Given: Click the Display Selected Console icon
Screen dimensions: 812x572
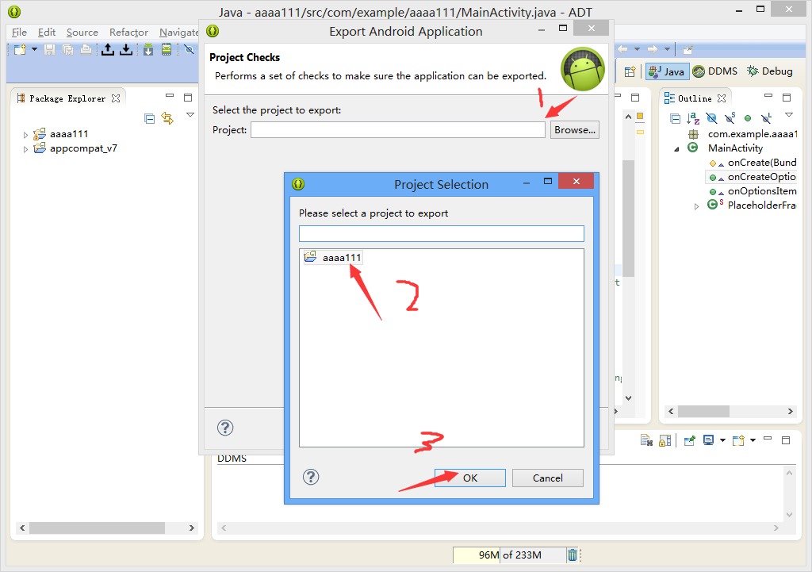Looking at the screenshot, I should [x=708, y=440].
